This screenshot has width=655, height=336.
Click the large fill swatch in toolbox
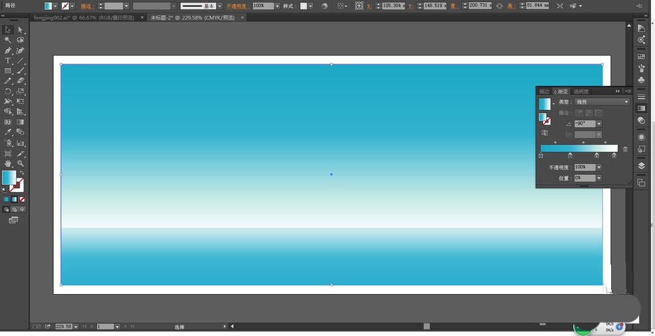(x=9, y=177)
